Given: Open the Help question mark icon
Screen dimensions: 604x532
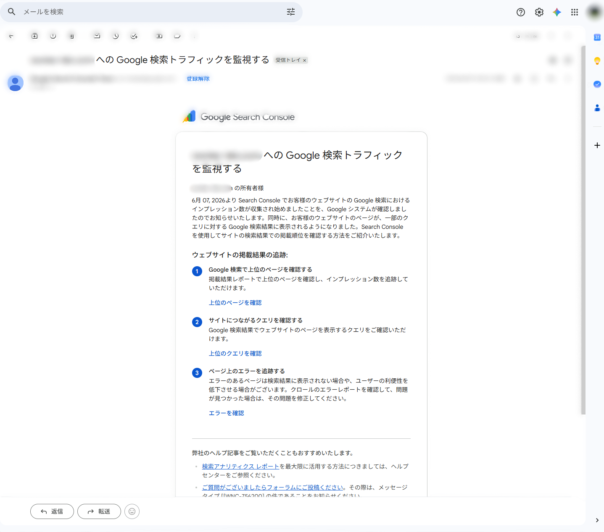Looking at the screenshot, I should click(x=521, y=12).
